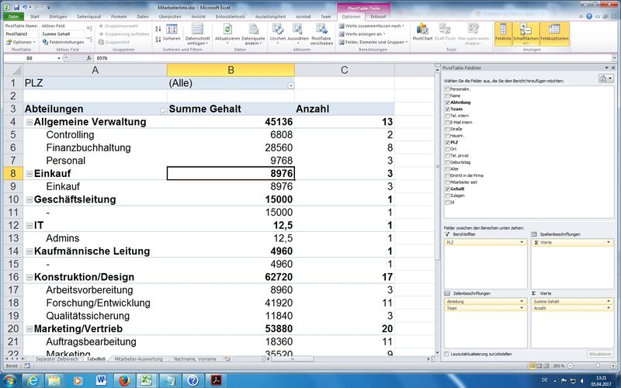
Task: Click the PivotChart icon
Action: click(423, 29)
